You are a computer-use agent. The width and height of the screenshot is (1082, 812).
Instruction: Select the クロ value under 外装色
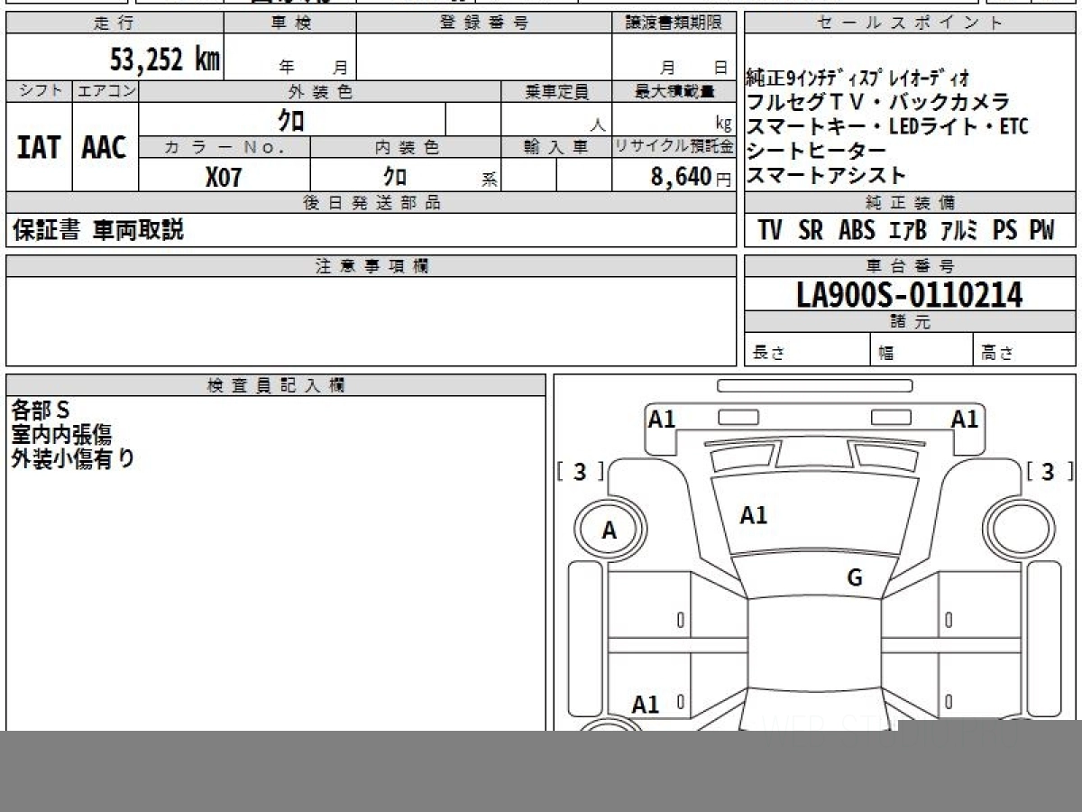[290, 120]
